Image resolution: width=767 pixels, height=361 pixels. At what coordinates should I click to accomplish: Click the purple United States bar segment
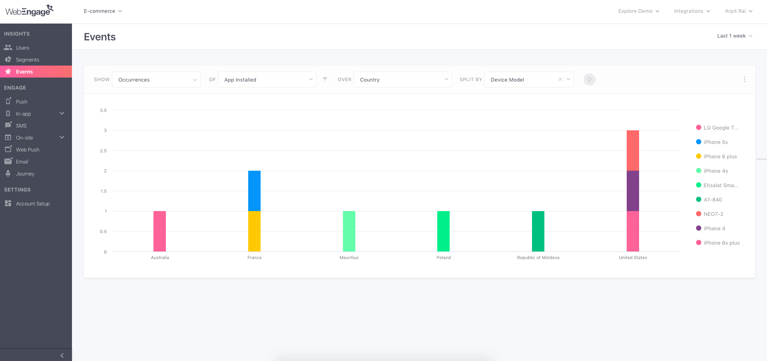(x=633, y=191)
